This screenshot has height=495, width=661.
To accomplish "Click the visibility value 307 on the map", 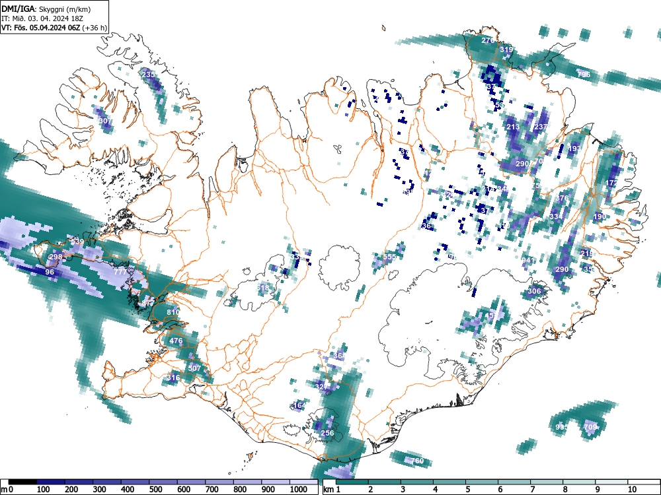I will pos(105,121).
